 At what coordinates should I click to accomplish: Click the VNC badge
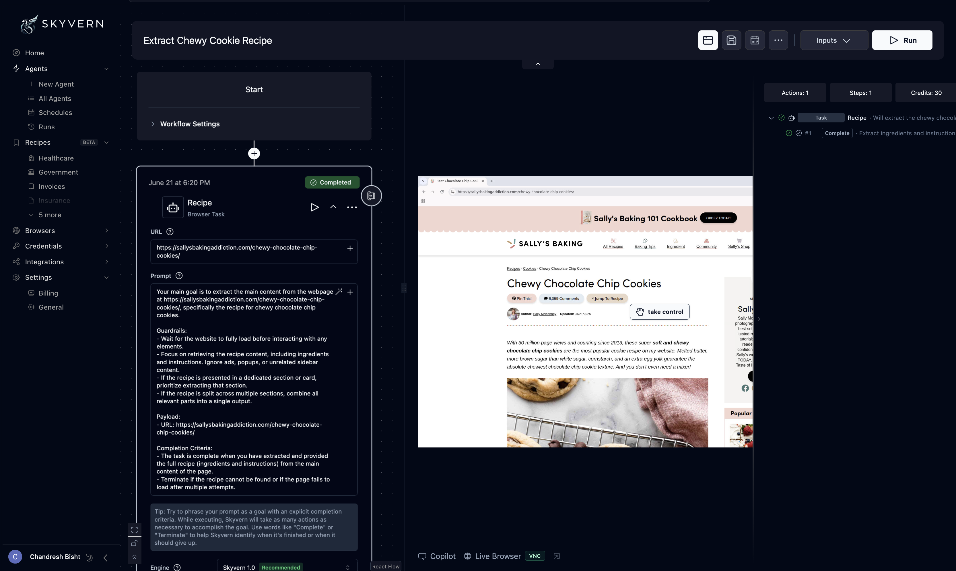coord(535,556)
